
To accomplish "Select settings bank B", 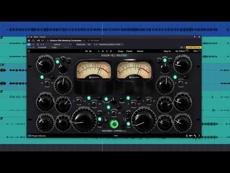I will point(103,51).
